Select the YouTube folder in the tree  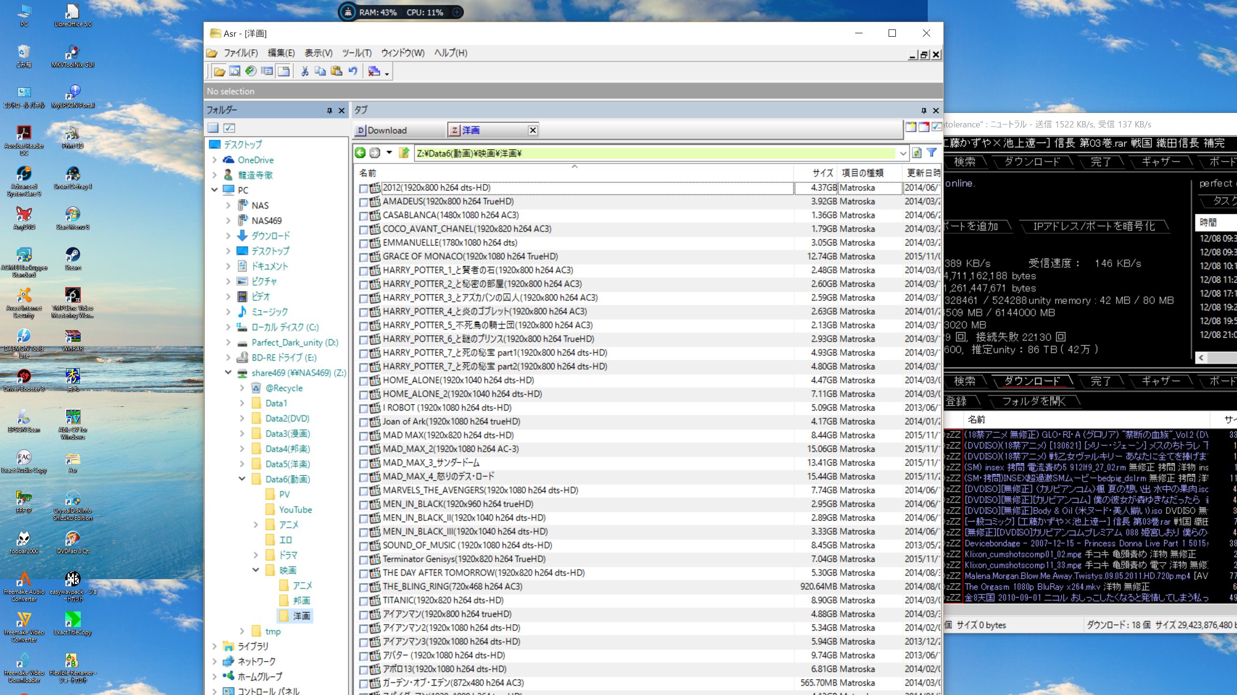click(295, 510)
